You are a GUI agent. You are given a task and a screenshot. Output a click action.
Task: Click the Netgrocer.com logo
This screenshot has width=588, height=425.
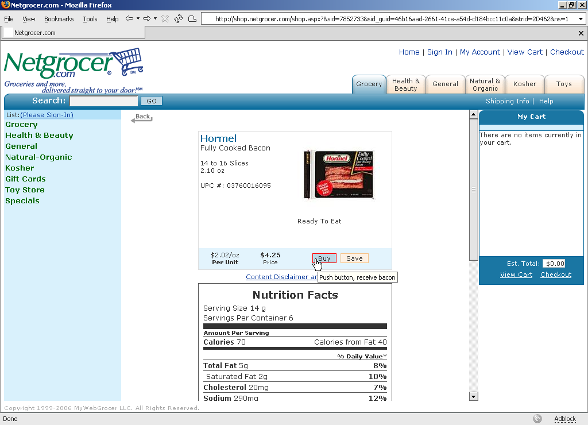[x=73, y=71]
